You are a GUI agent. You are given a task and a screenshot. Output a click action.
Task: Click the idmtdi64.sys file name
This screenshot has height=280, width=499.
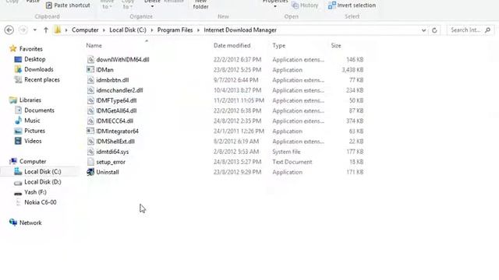112,152
